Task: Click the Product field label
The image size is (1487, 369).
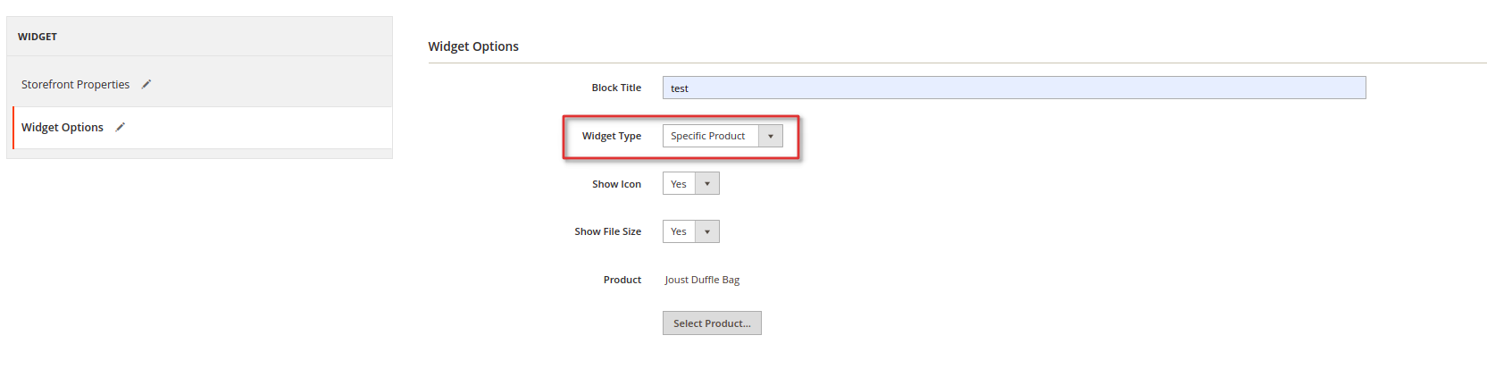Action: (x=622, y=280)
